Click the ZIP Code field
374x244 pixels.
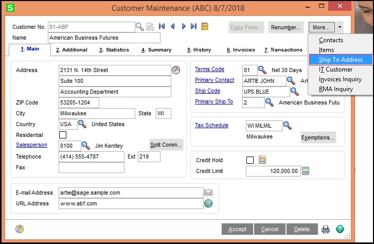pyautogui.click(x=79, y=102)
